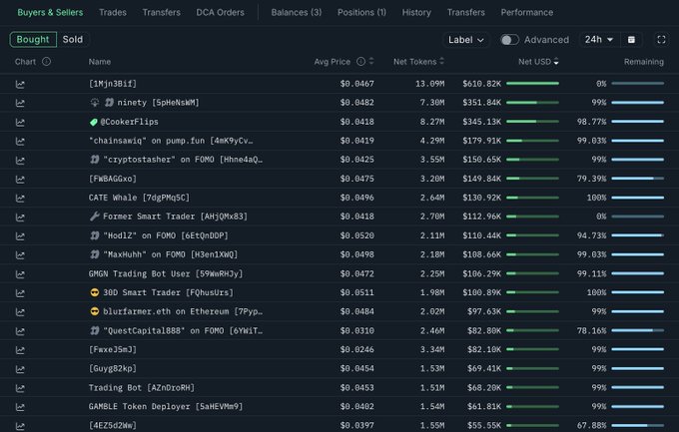Open chart for the blurfarmer.eth row

[20, 312]
